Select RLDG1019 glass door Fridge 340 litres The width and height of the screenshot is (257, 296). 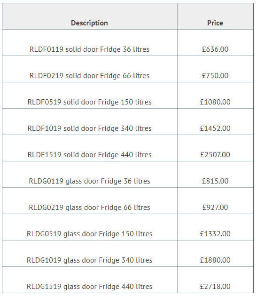coord(89,260)
